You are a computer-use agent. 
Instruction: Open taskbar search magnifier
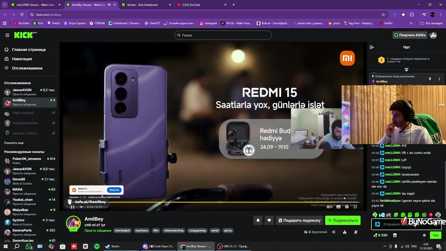17,246
